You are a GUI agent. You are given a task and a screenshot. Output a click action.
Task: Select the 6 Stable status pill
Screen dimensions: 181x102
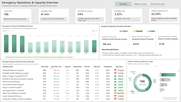point(151,31)
